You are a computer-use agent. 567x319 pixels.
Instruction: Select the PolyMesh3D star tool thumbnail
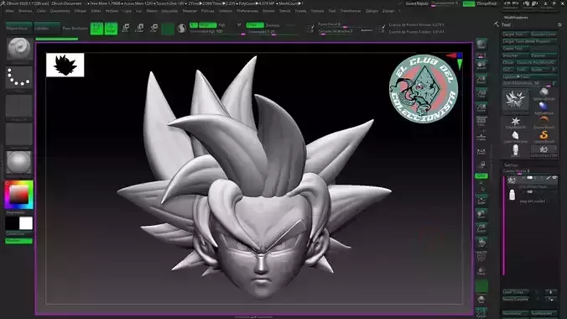pyautogui.click(x=515, y=122)
